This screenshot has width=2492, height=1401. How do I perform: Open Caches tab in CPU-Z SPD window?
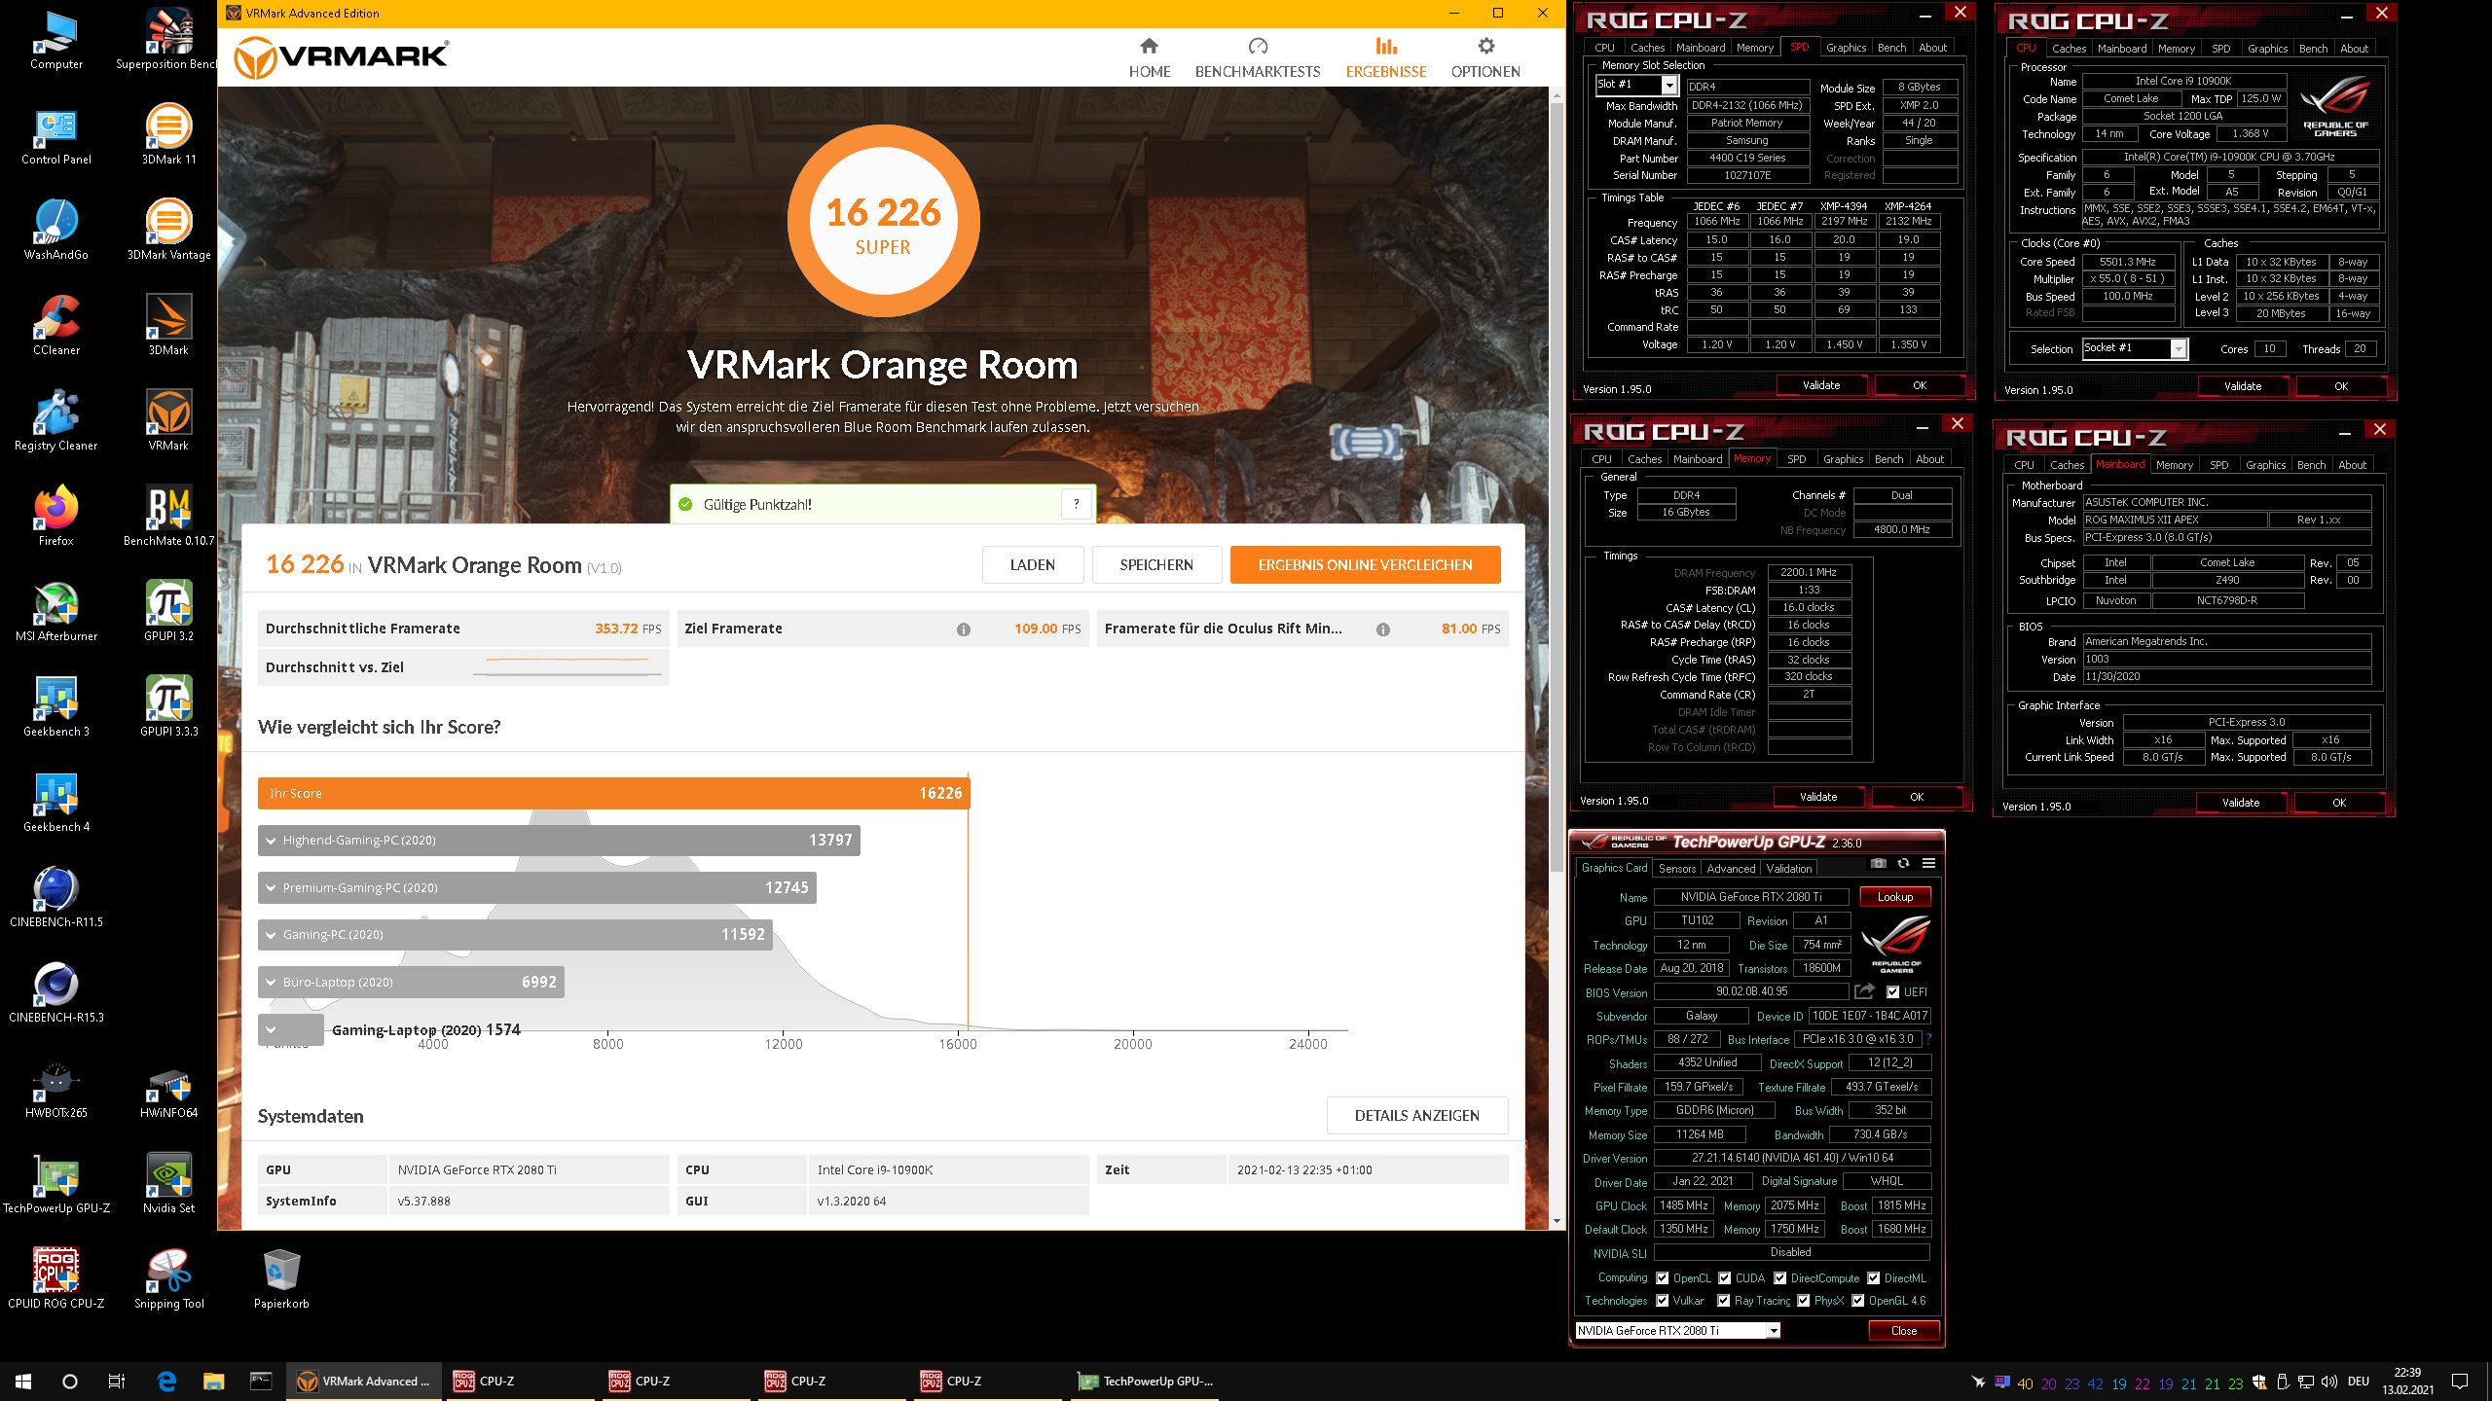click(1647, 48)
